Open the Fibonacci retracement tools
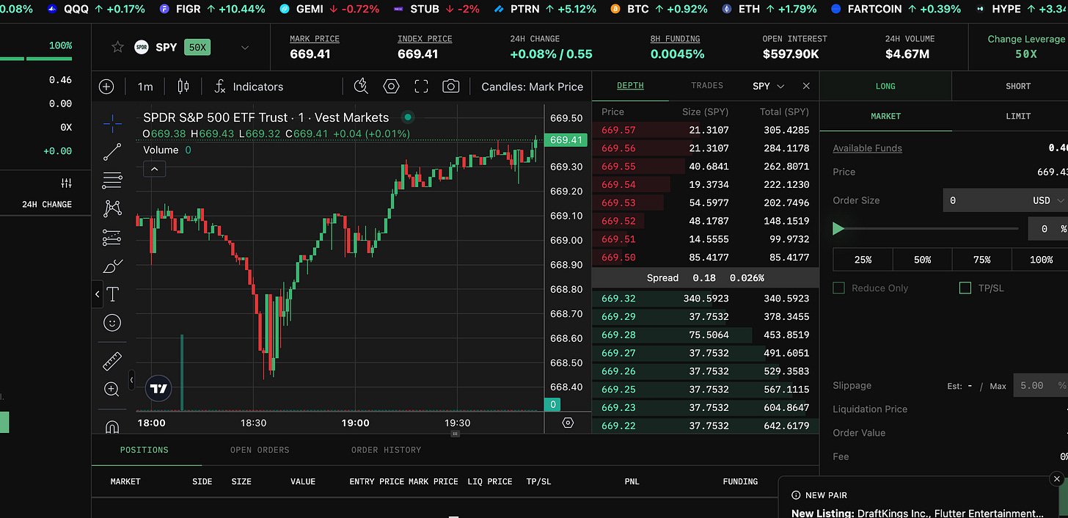Image resolution: width=1068 pixels, height=518 pixels. coord(112,180)
